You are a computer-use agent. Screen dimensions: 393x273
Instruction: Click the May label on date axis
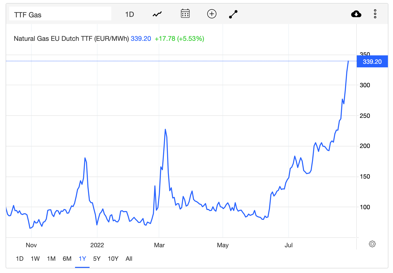[223, 245]
